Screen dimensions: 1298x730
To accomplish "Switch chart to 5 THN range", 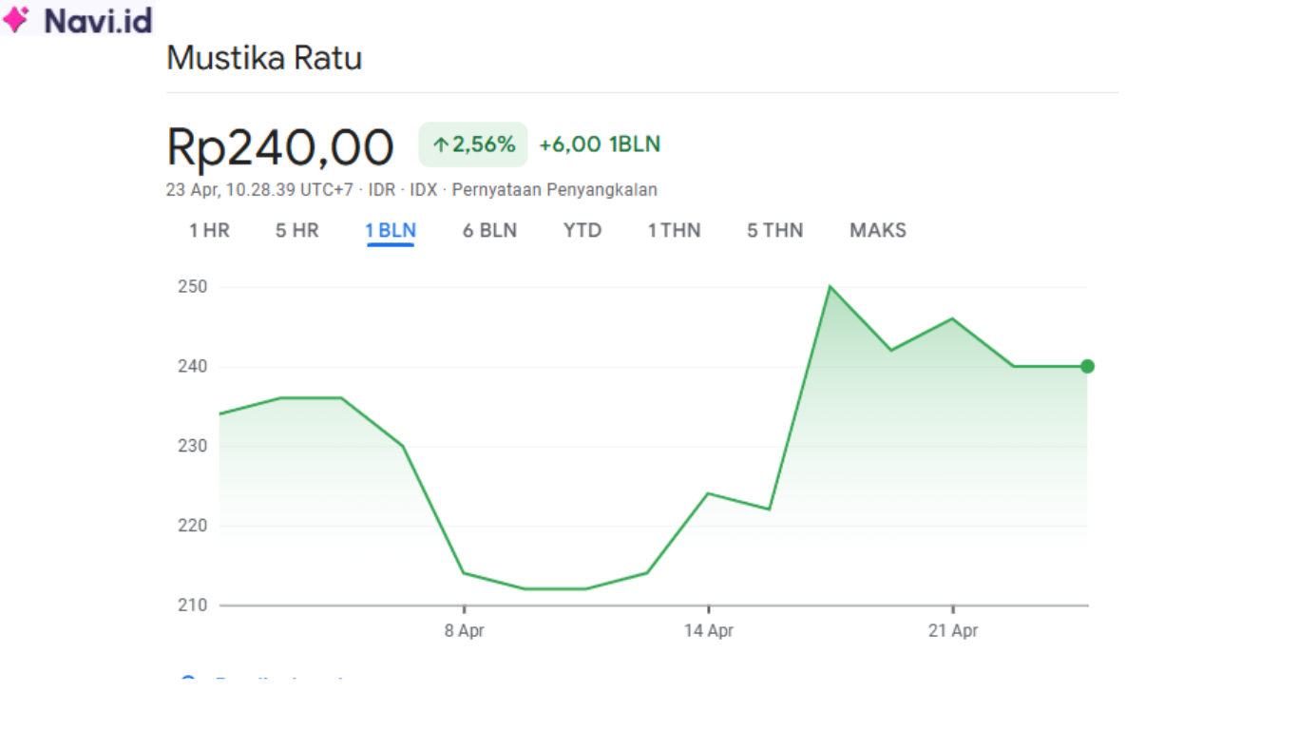I will click(775, 231).
